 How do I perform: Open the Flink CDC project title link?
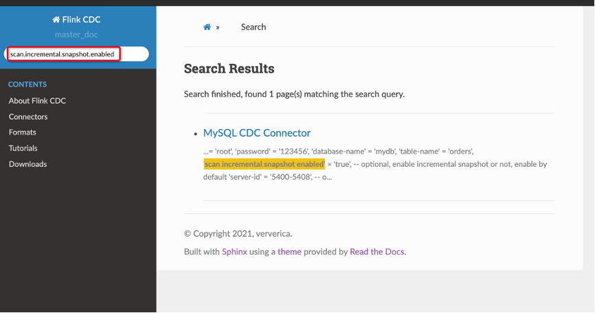coord(82,20)
